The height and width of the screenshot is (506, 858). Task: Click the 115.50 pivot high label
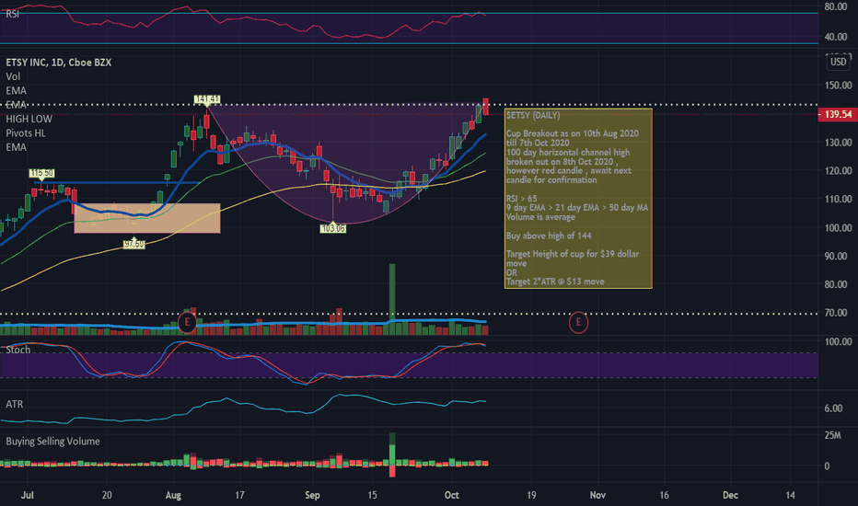point(41,173)
